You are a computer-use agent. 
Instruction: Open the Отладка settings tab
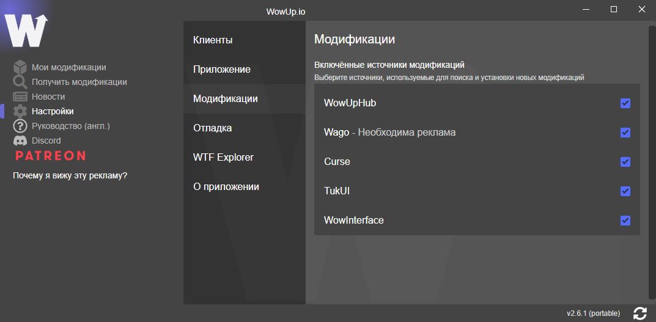(245, 128)
